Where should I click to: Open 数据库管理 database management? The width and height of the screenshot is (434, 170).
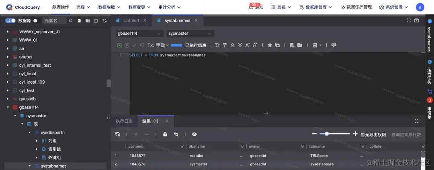(316, 8)
